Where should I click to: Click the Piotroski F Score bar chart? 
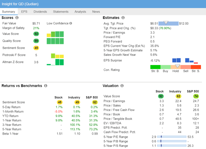(57, 56)
